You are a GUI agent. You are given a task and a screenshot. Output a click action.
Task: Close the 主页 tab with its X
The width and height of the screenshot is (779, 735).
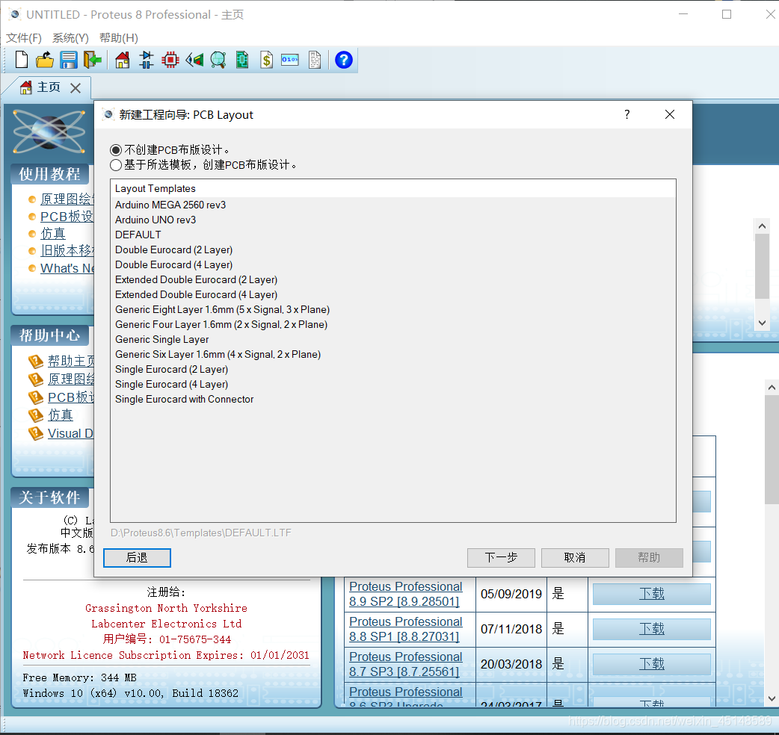[76, 88]
